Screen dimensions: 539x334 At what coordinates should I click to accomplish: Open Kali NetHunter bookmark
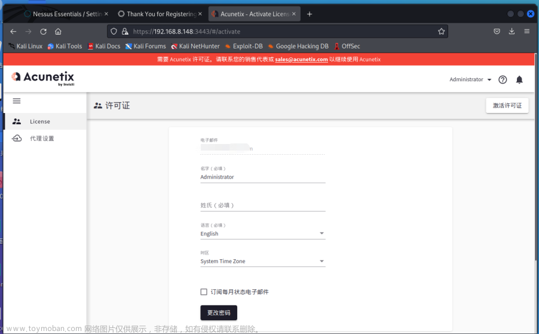(x=195, y=46)
